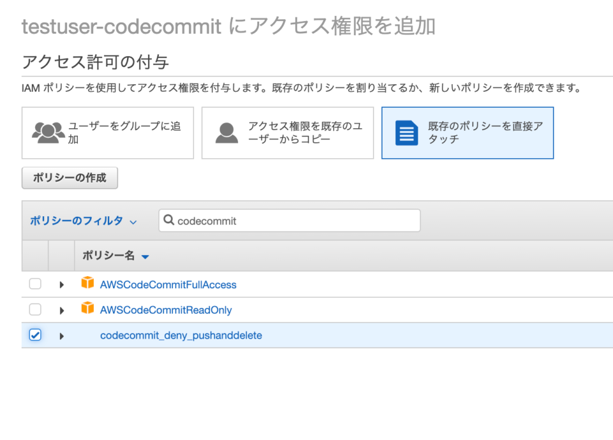Image resolution: width=613 pixels, height=440 pixels.
Task: Select the ユーザーをグループに追加 option card
Action: point(107,133)
